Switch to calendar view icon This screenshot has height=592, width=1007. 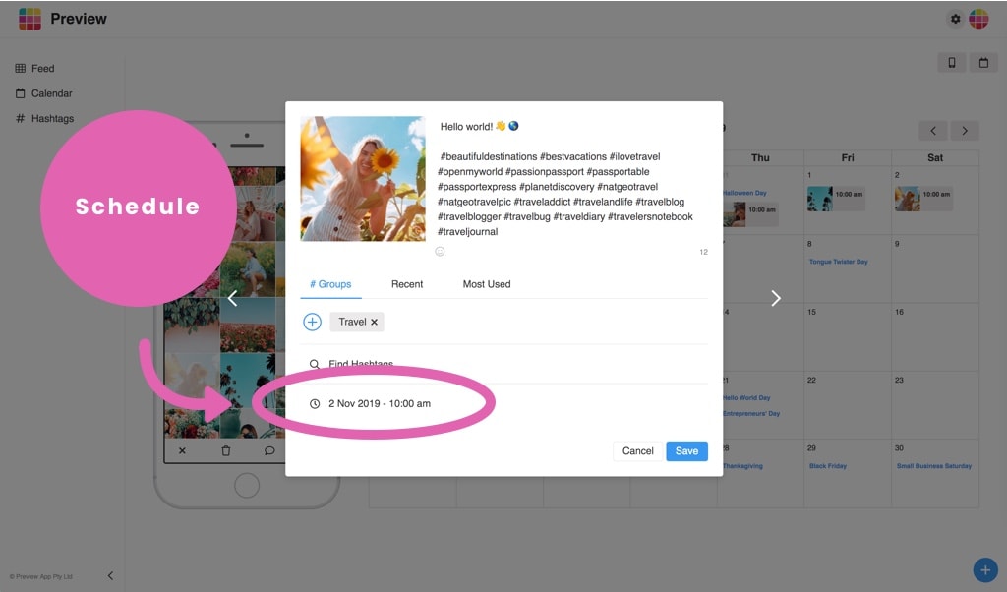click(983, 62)
